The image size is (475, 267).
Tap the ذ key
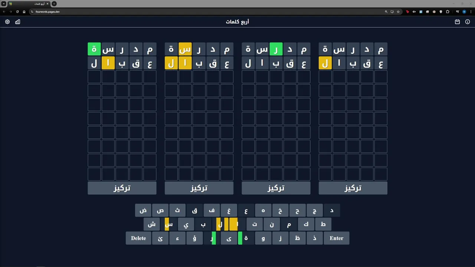(314, 238)
